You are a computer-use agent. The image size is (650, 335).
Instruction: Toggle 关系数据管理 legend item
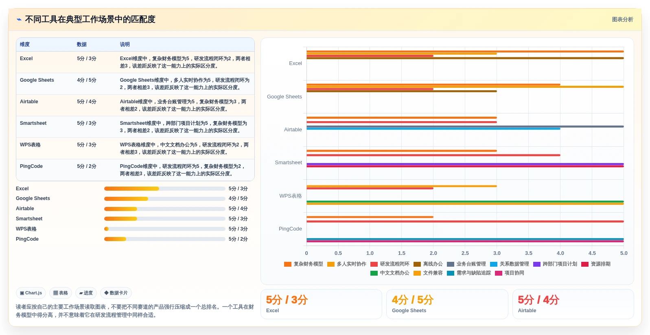click(x=510, y=264)
